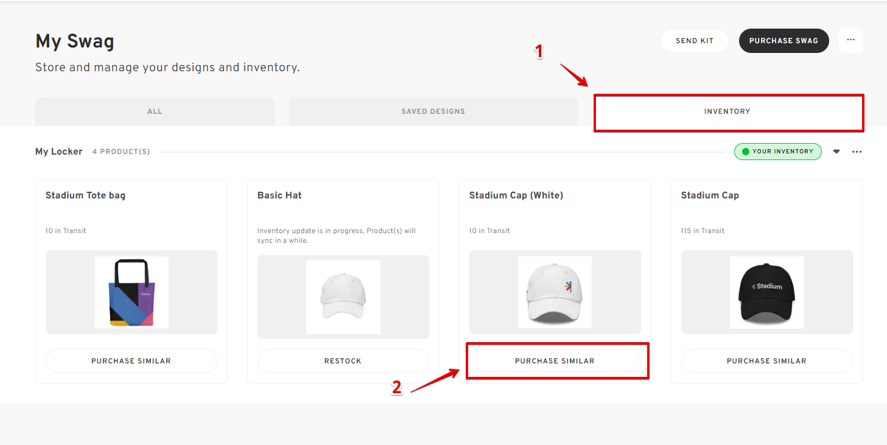
Task: Purchase similar Stadium Cap (White)
Action: coord(555,360)
